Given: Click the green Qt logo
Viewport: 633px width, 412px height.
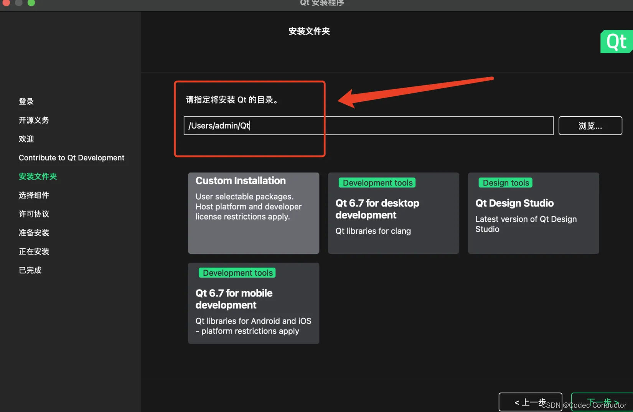Looking at the screenshot, I should [617, 41].
